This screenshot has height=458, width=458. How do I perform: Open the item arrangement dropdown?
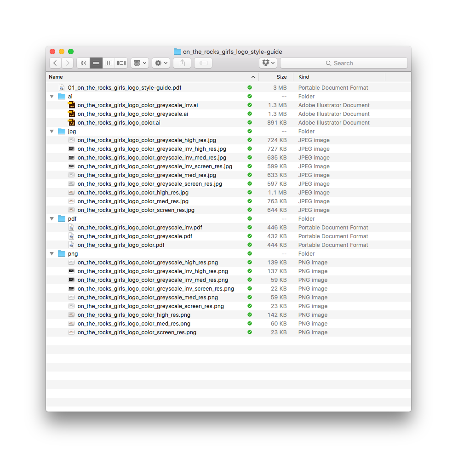[140, 63]
